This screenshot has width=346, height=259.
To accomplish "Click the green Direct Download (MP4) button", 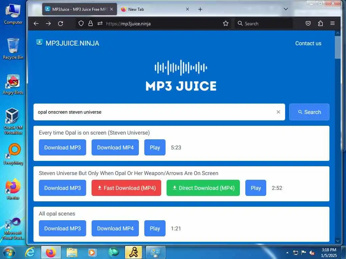I will pyautogui.click(x=203, y=188).
